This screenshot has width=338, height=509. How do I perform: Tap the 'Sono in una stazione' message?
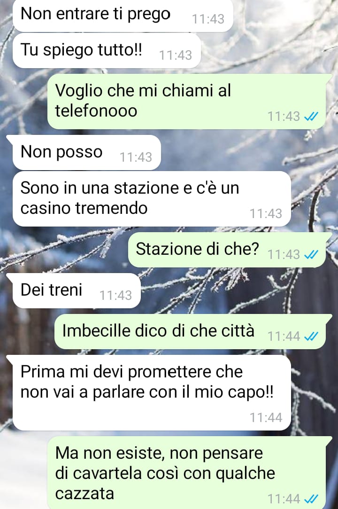[152, 199]
